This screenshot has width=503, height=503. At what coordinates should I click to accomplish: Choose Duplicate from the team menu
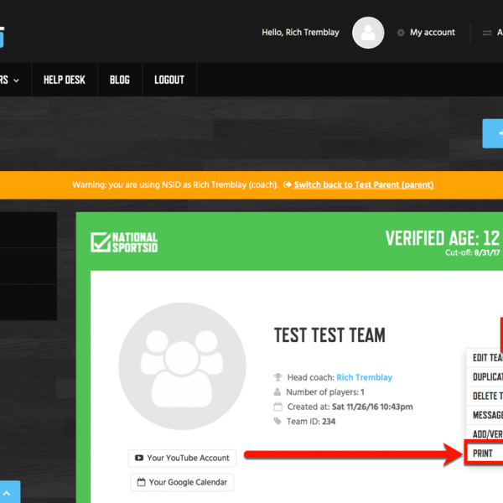click(485, 376)
